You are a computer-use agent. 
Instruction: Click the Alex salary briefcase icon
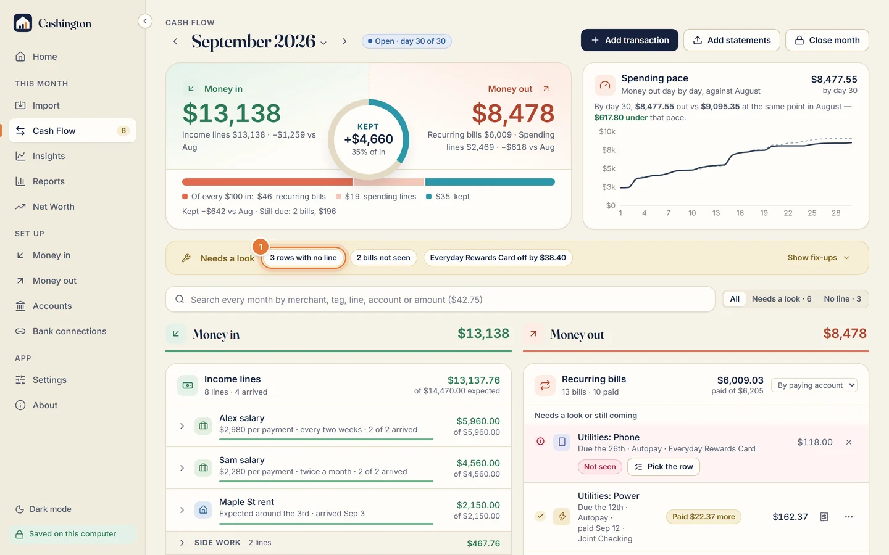[x=203, y=426]
